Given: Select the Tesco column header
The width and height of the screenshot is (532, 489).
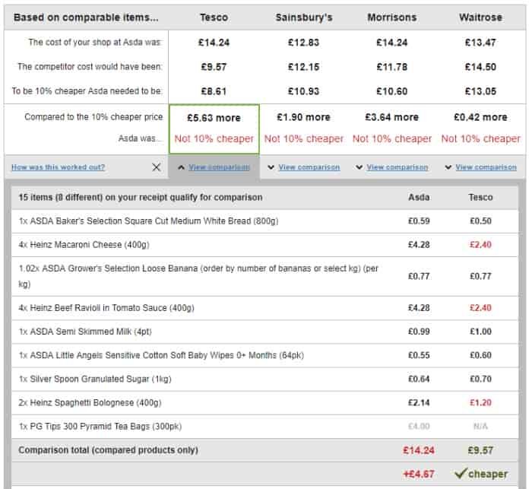Looking at the screenshot, I should (214, 17).
